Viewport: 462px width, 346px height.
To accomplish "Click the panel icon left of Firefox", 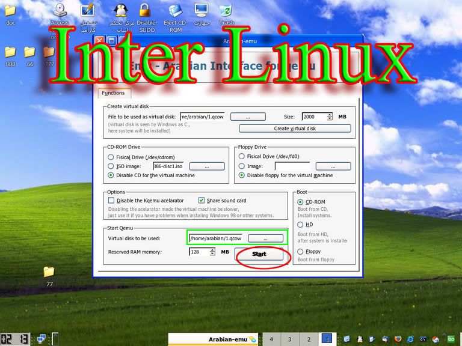I will [385, 339].
